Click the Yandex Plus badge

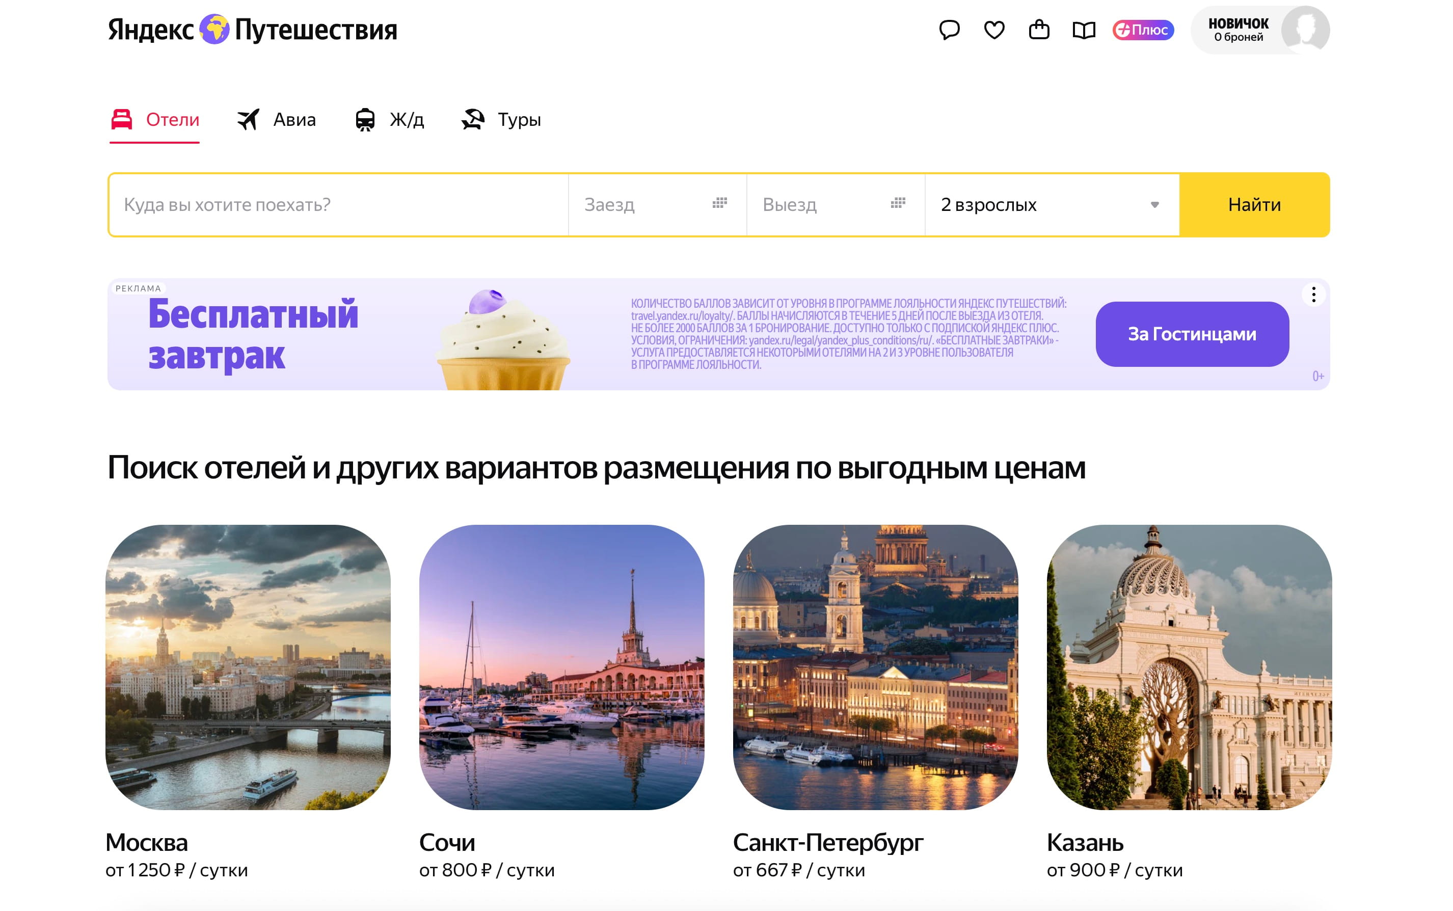coord(1143,30)
